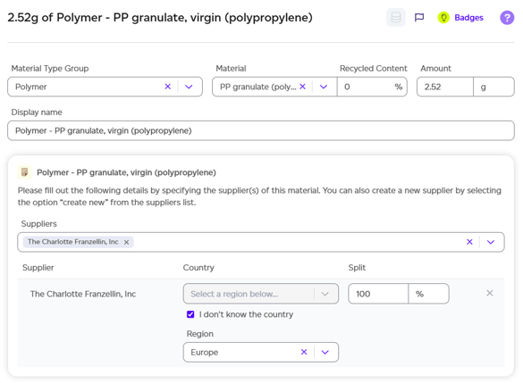This screenshot has width=523, height=383.
Task: Open the Suppliers dropdown list
Action: click(491, 242)
